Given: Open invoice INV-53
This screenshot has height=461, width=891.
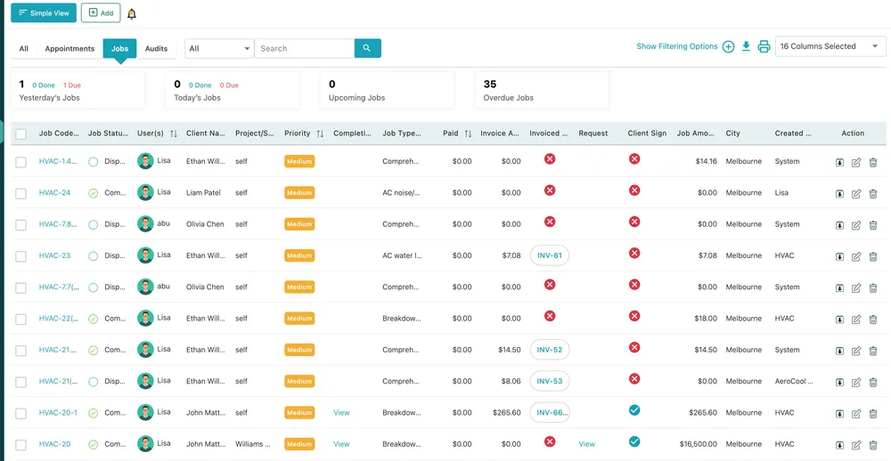Looking at the screenshot, I should pos(550,381).
